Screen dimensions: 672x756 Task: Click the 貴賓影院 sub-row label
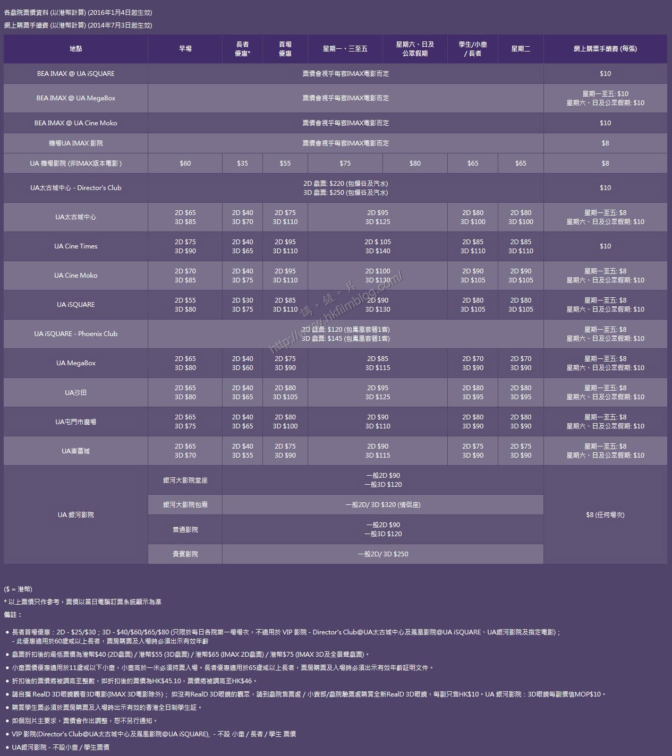tap(185, 554)
